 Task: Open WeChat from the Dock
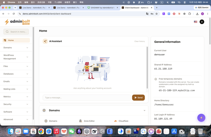[72, 131]
